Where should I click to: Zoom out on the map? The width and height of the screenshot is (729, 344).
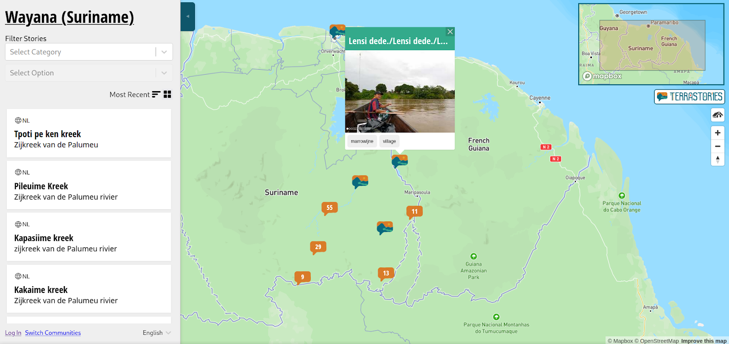718,146
